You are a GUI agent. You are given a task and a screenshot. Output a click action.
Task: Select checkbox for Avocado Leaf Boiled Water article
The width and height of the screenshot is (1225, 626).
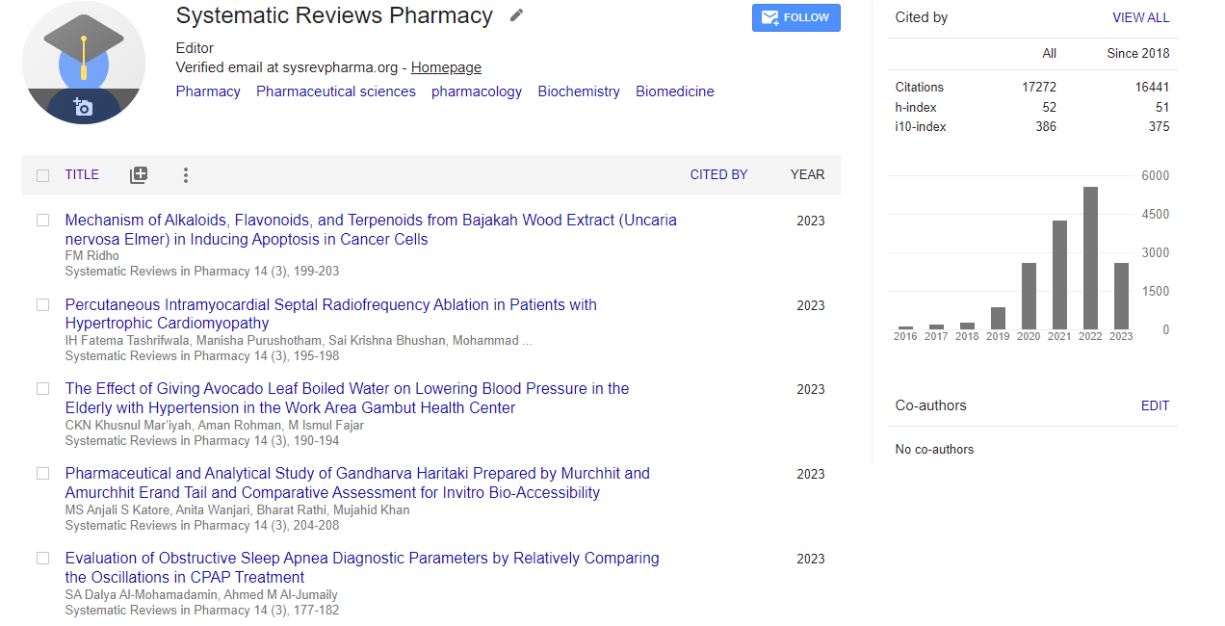(42, 389)
